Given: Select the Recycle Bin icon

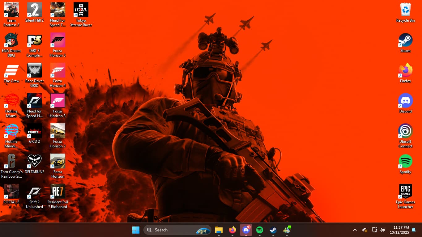Looking at the screenshot, I should click(x=405, y=10).
